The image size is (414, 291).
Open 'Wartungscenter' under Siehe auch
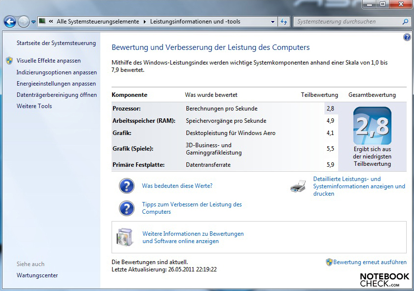click(x=37, y=275)
